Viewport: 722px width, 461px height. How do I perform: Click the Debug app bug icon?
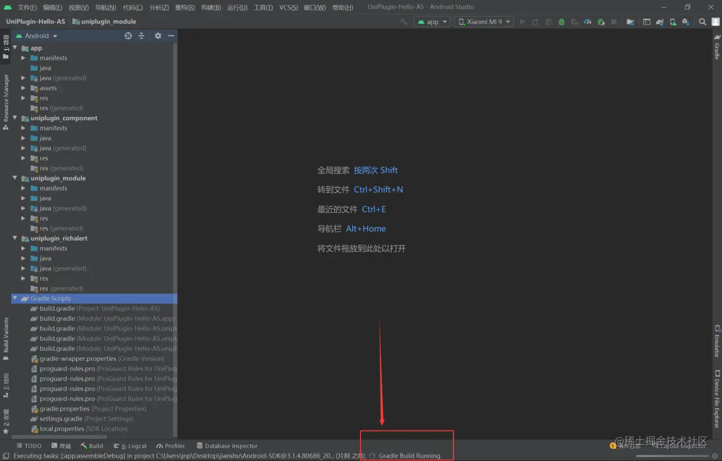561,22
